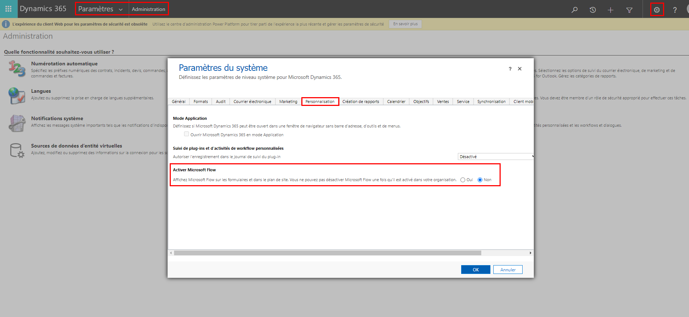Switch to the Objectifs tab
Screen dimensions: 689x317
421,102
